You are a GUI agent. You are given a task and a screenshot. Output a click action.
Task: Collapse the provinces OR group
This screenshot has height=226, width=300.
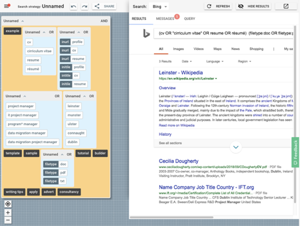point(84,96)
